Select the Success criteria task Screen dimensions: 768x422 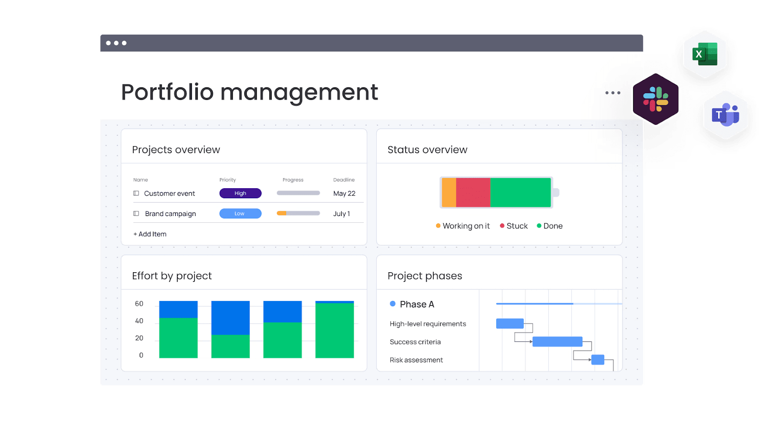pyautogui.click(x=415, y=342)
